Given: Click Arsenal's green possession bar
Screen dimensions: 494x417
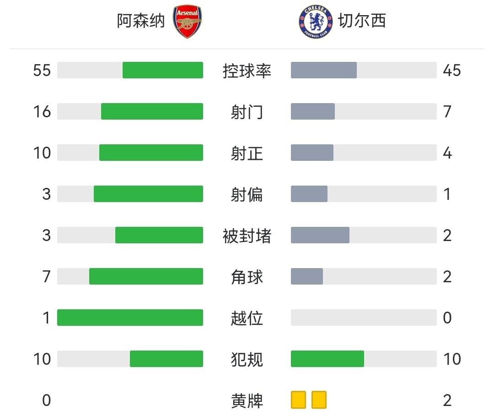Looking at the screenshot, I should [162, 70].
